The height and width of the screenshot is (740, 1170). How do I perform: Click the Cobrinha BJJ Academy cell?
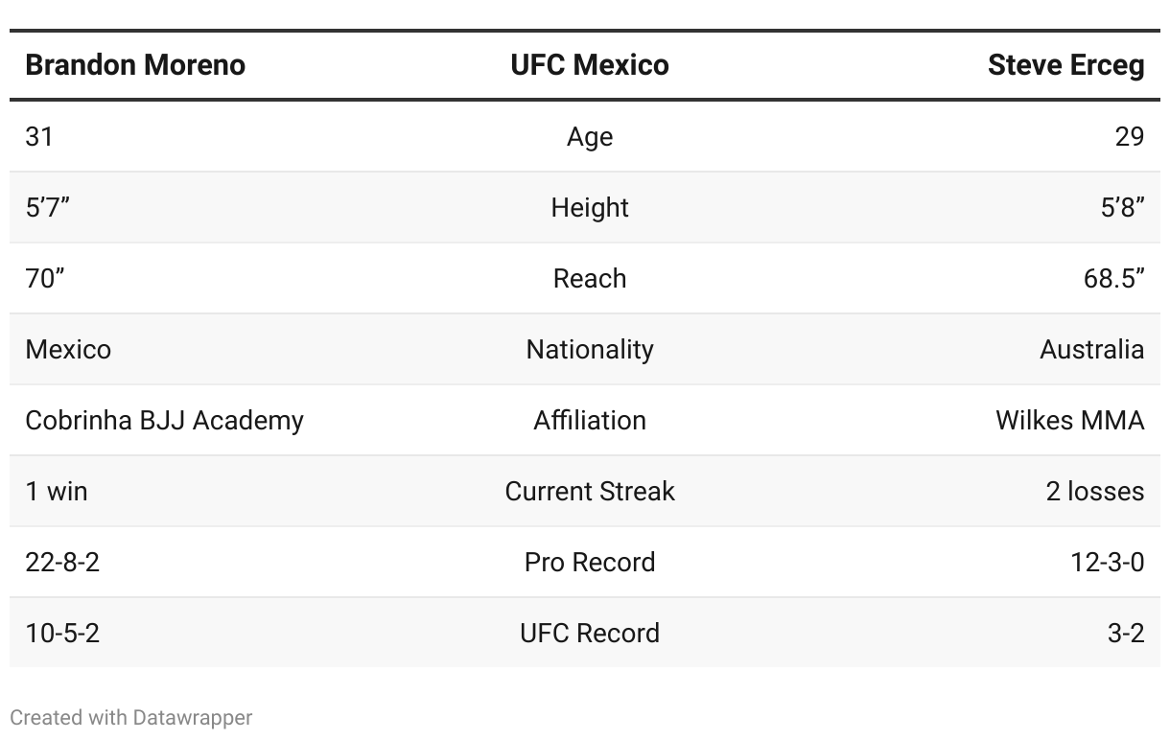tap(164, 421)
